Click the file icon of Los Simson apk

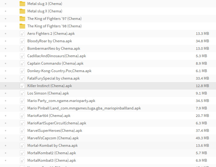[x=22, y=93]
